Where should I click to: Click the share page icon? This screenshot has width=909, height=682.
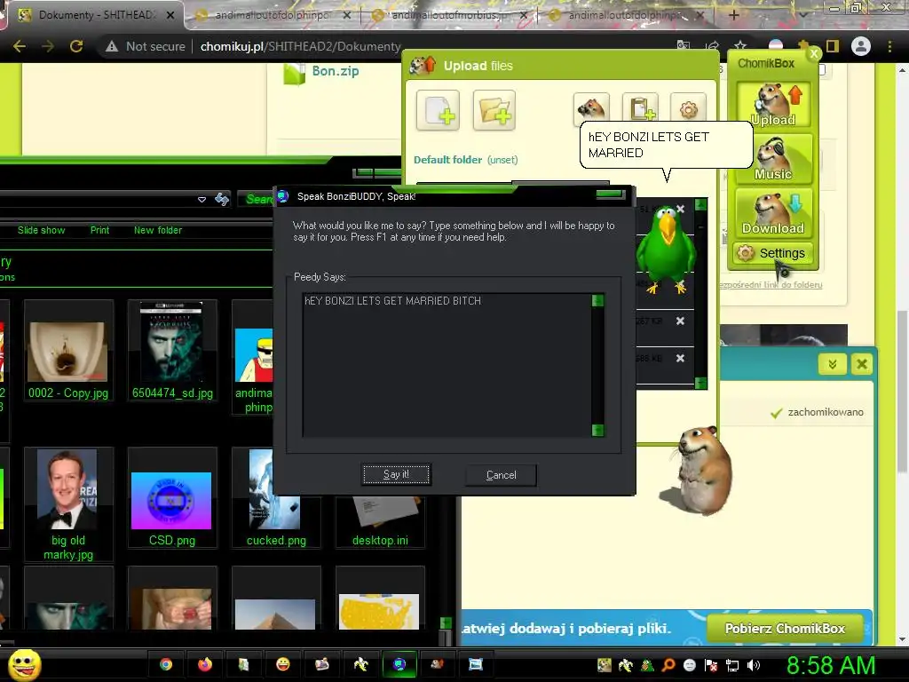pyautogui.click(x=712, y=46)
